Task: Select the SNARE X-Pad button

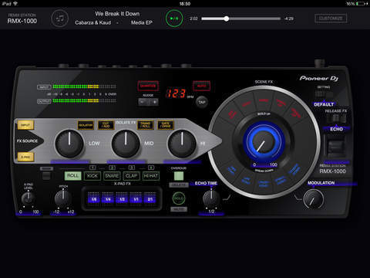Action: click(112, 176)
